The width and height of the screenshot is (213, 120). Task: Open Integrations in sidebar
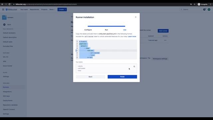tap(7, 92)
